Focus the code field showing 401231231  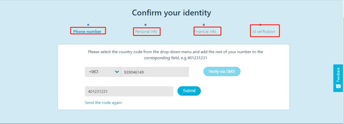(x=129, y=91)
